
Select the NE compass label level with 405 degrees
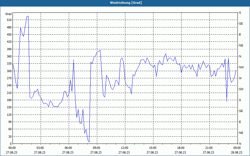241,46
